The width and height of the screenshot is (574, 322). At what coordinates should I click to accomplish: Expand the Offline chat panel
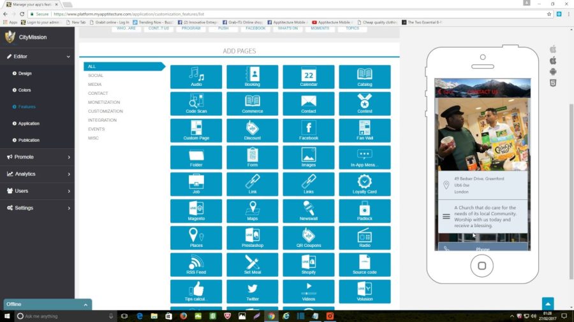[x=48, y=304]
